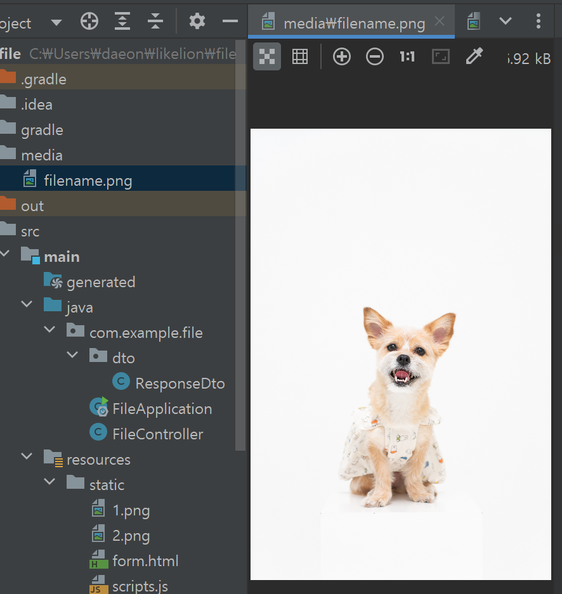Click the form.html file type icon
Screen dimensions: 562x594
point(98,560)
